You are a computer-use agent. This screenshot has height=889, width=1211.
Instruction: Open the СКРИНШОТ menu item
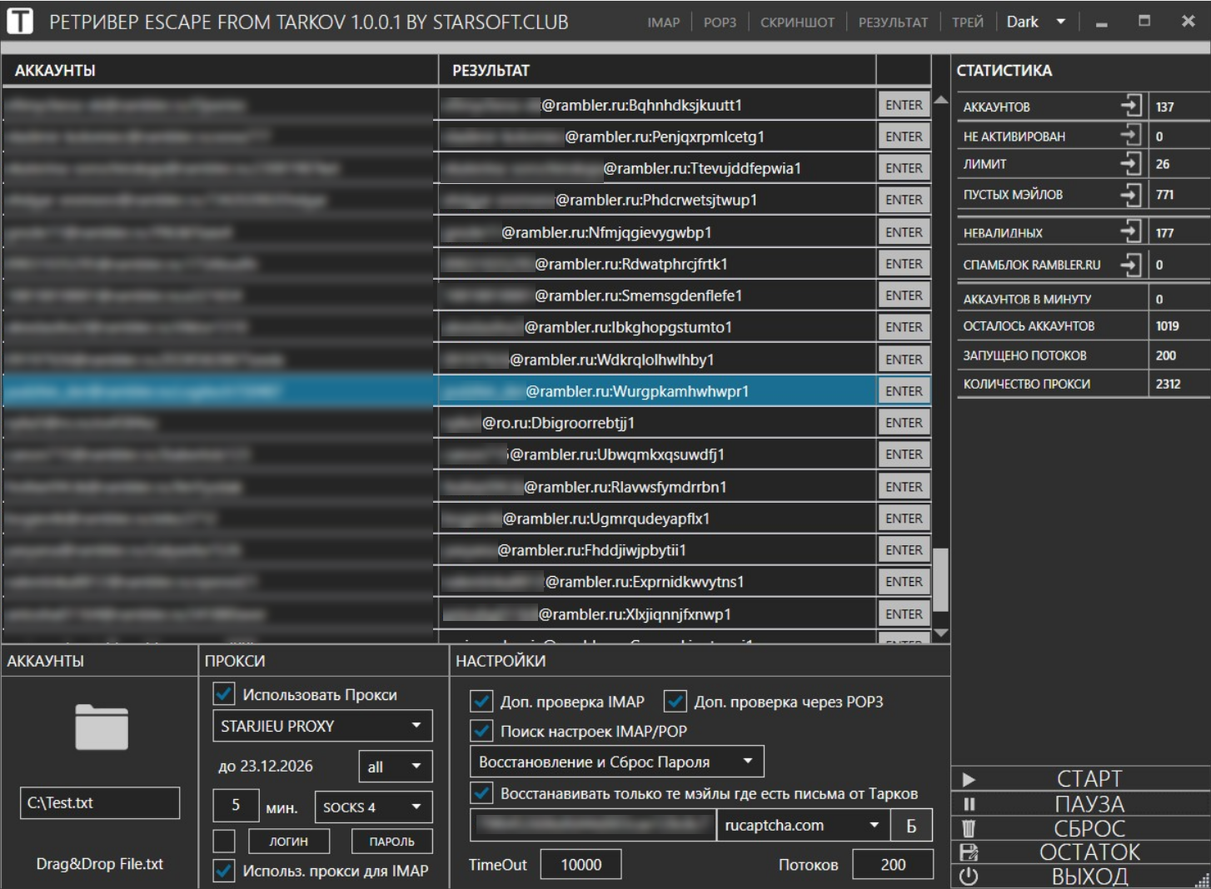(797, 22)
